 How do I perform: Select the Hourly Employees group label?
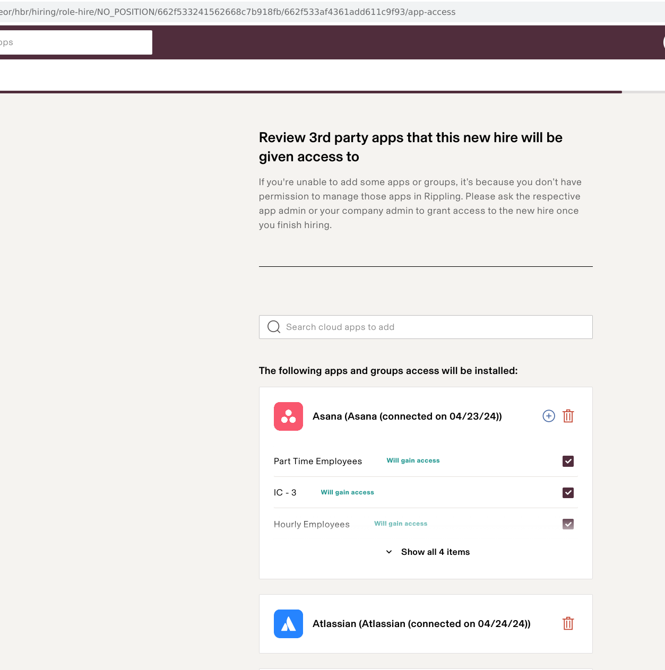[312, 524]
